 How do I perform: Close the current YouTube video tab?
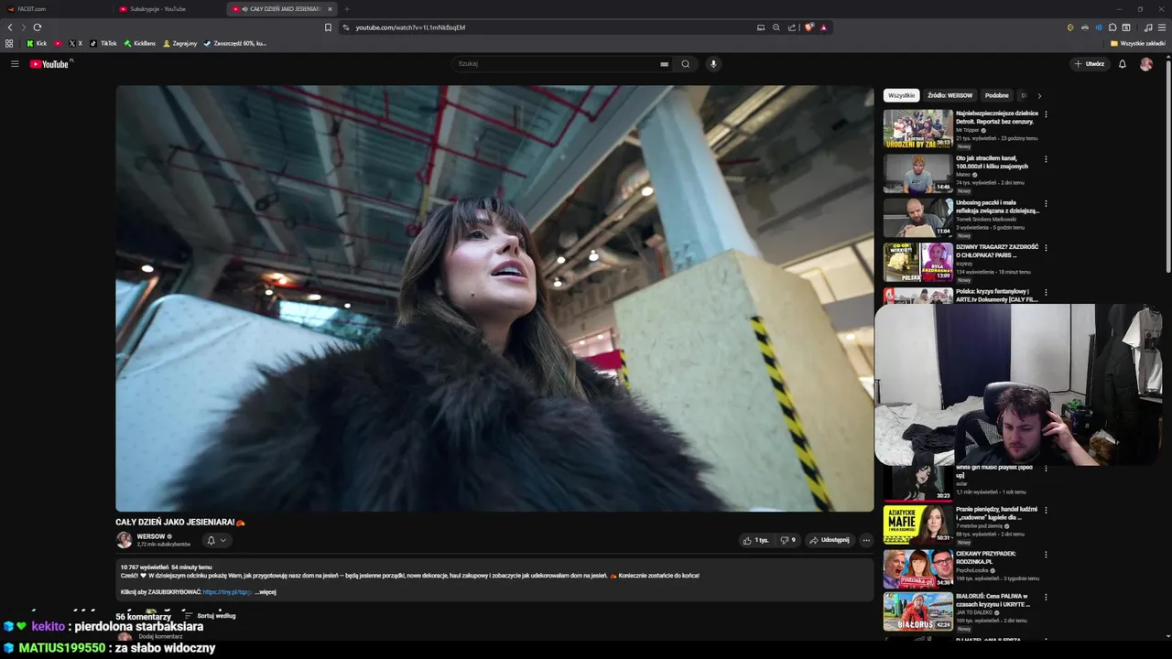(330, 9)
